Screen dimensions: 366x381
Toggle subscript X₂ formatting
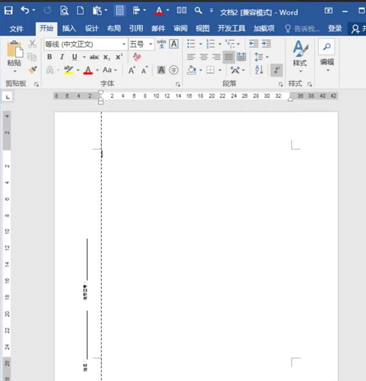point(107,57)
